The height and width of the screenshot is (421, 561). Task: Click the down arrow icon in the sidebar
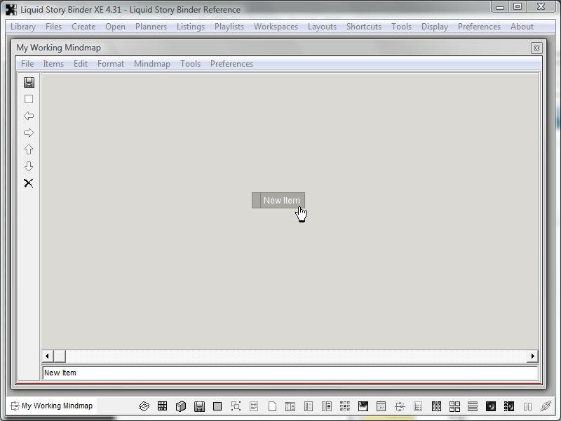click(x=29, y=166)
